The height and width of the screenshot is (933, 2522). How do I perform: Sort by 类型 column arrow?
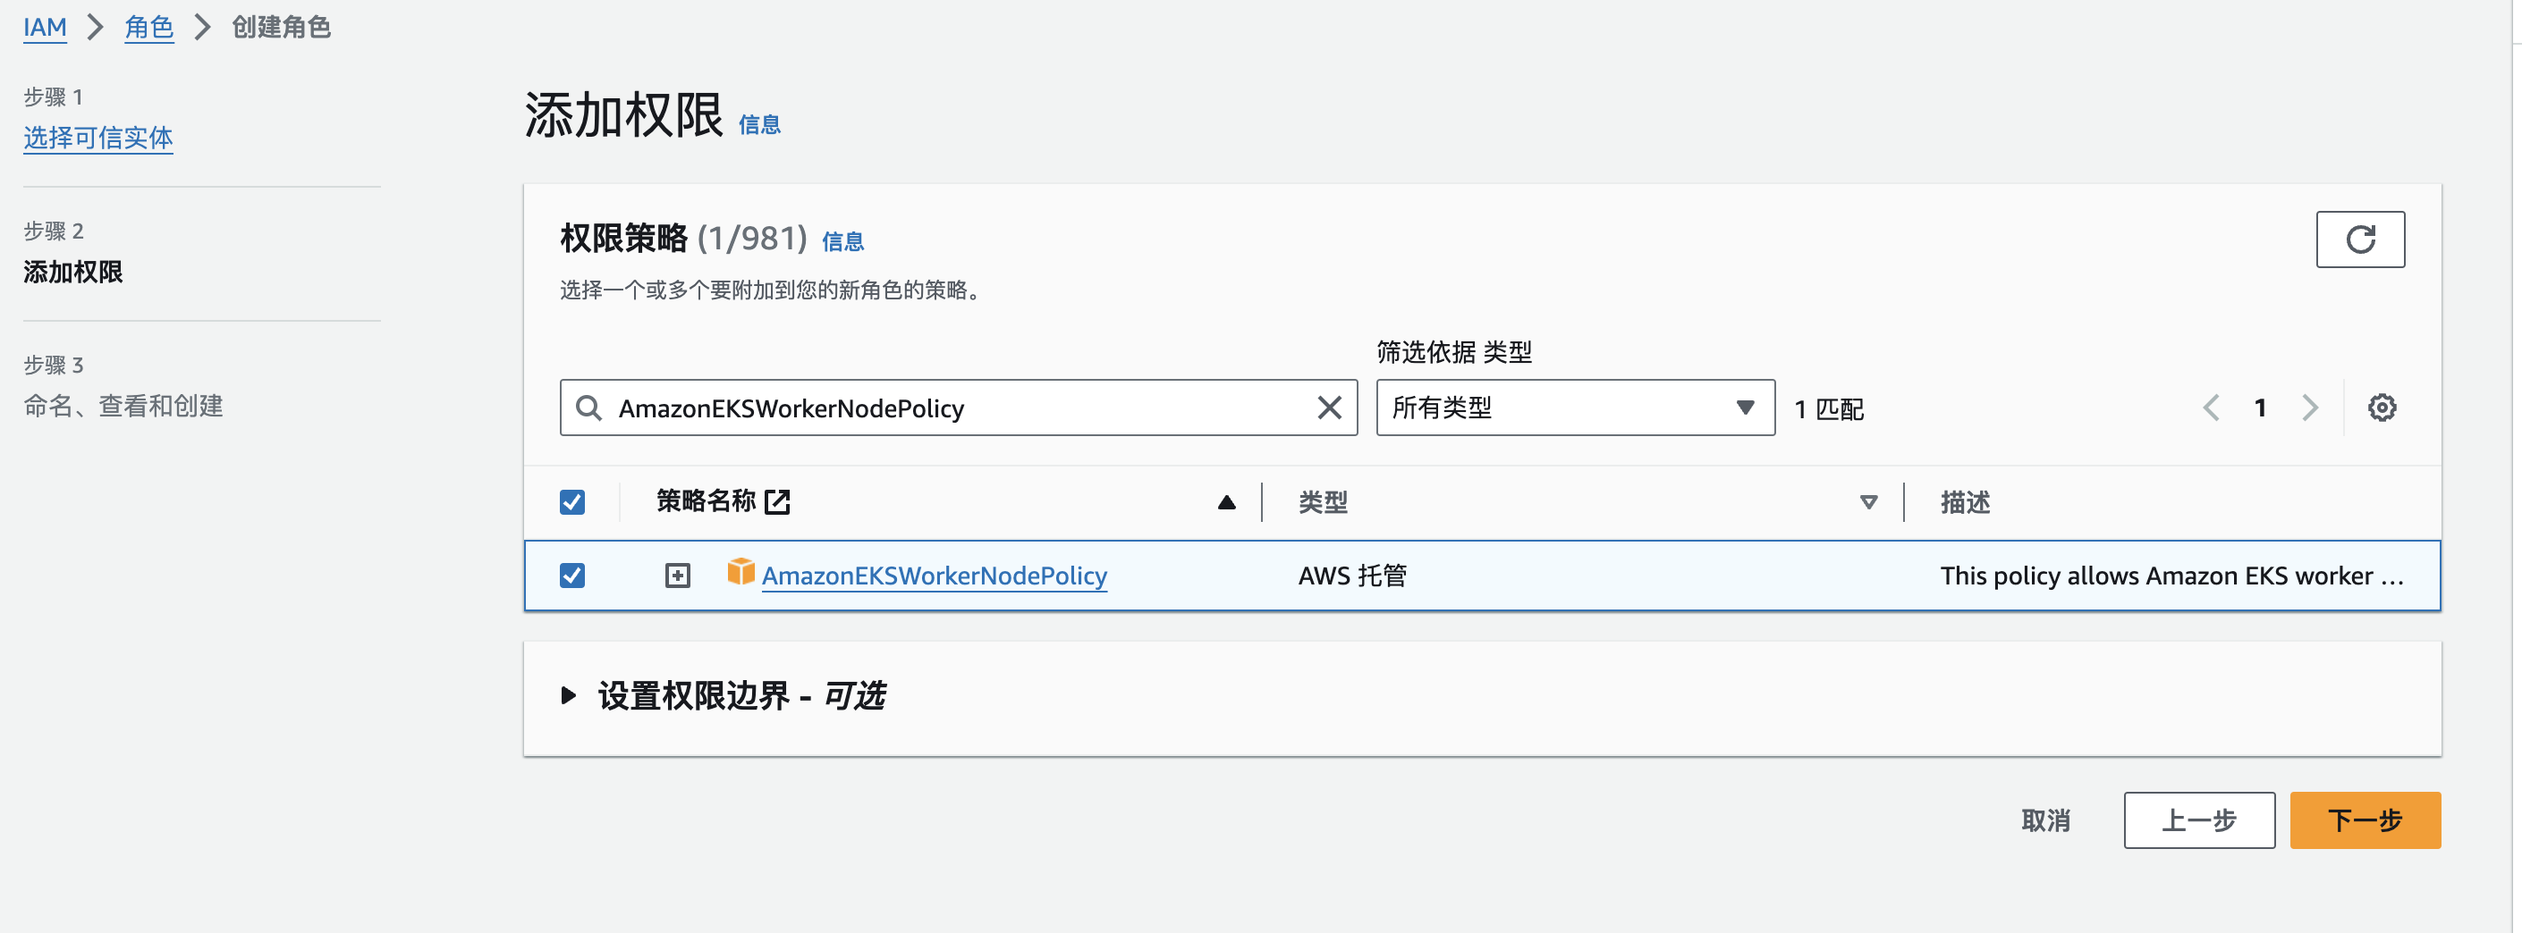tap(1868, 502)
